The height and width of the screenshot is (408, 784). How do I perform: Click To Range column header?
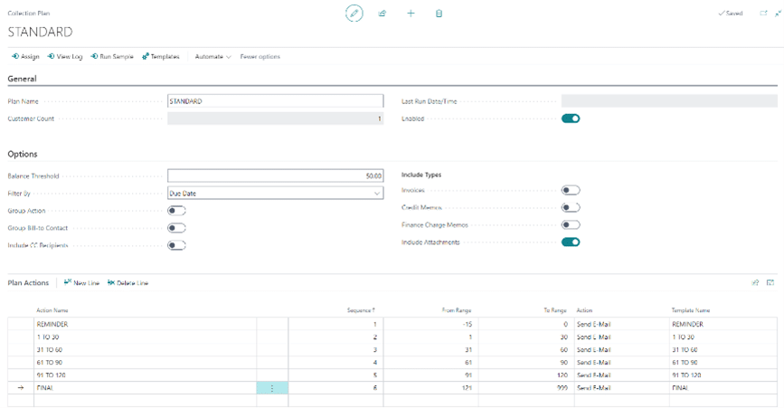tap(555, 310)
